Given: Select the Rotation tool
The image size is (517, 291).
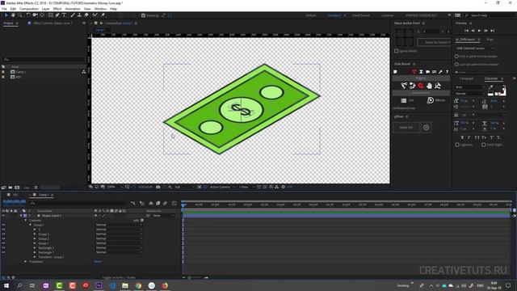Looking at the screenshot, I should (28, 15).
